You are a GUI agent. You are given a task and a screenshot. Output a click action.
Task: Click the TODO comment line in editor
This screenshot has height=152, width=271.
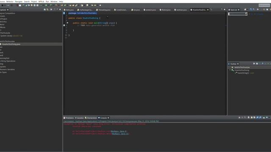click(96, 25)
